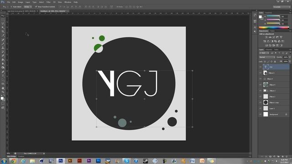Open the Layers panel flyout menu

(290, 50)
